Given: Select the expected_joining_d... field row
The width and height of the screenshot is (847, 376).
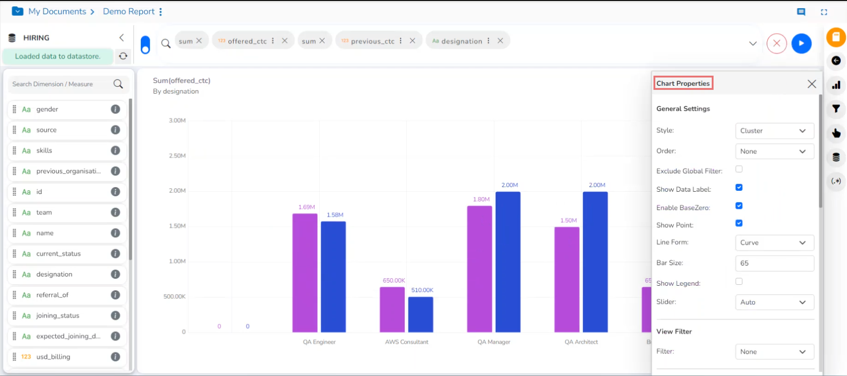Looking at the screenshot, I should coord(67,336).
